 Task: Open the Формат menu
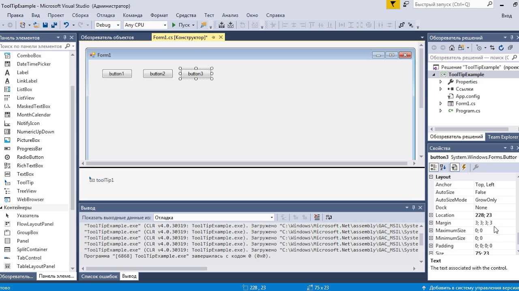(x=159, y=15)
